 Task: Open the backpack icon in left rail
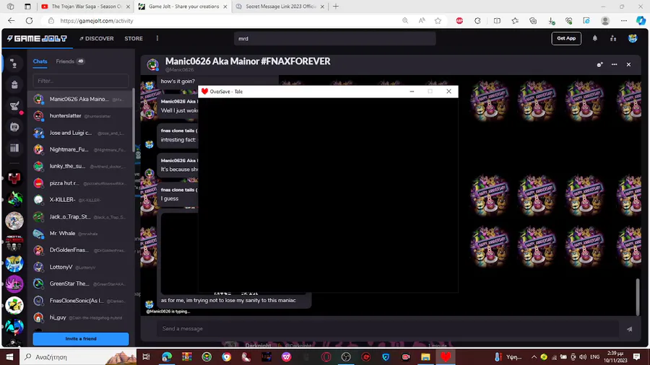14,85
